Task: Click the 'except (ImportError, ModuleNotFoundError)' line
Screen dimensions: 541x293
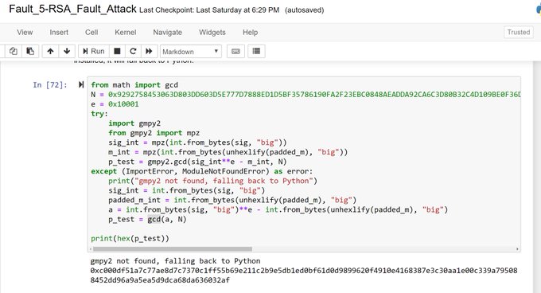Action: coord(202,171)
